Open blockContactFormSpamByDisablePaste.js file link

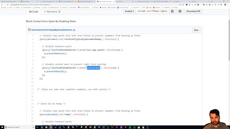click(x=54, y=30)
